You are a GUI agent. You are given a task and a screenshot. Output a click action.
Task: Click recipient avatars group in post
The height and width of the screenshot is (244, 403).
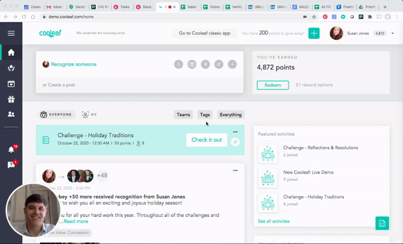[80, 175]
